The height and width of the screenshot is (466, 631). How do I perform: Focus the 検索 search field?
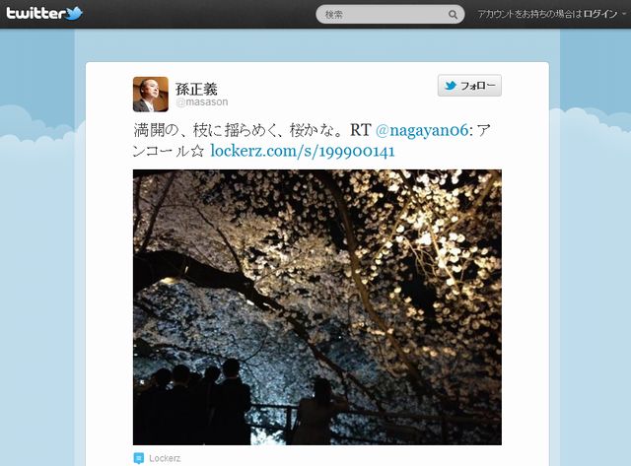coord(389,15)
